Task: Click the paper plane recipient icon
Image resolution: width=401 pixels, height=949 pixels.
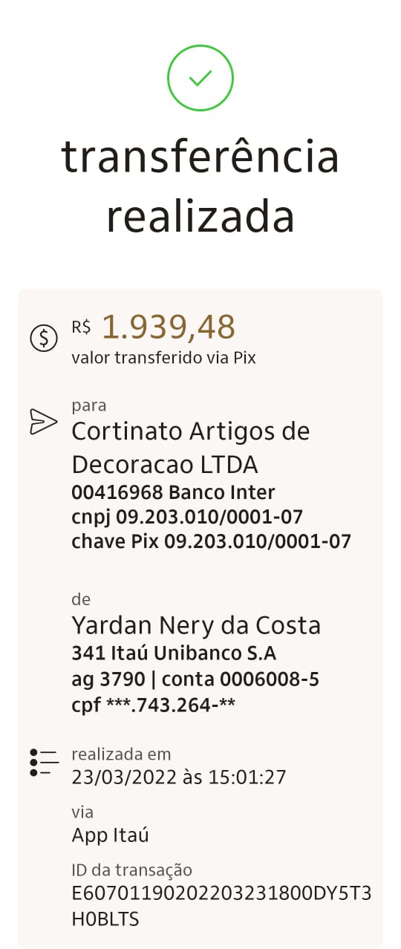Action: pos(43,421)
